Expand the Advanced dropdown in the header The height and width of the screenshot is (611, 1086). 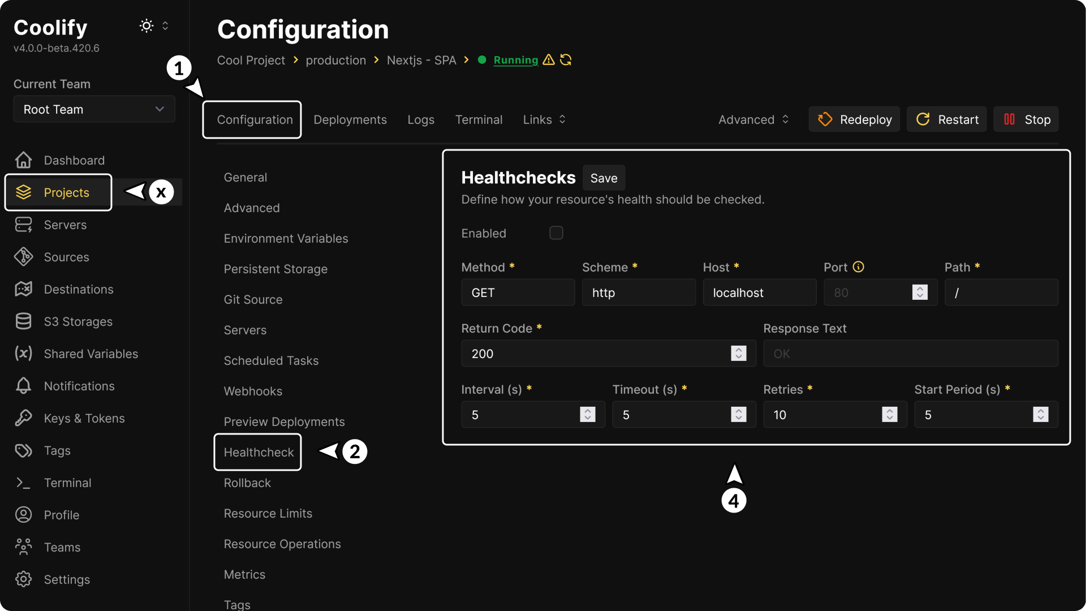click(753, 119)
